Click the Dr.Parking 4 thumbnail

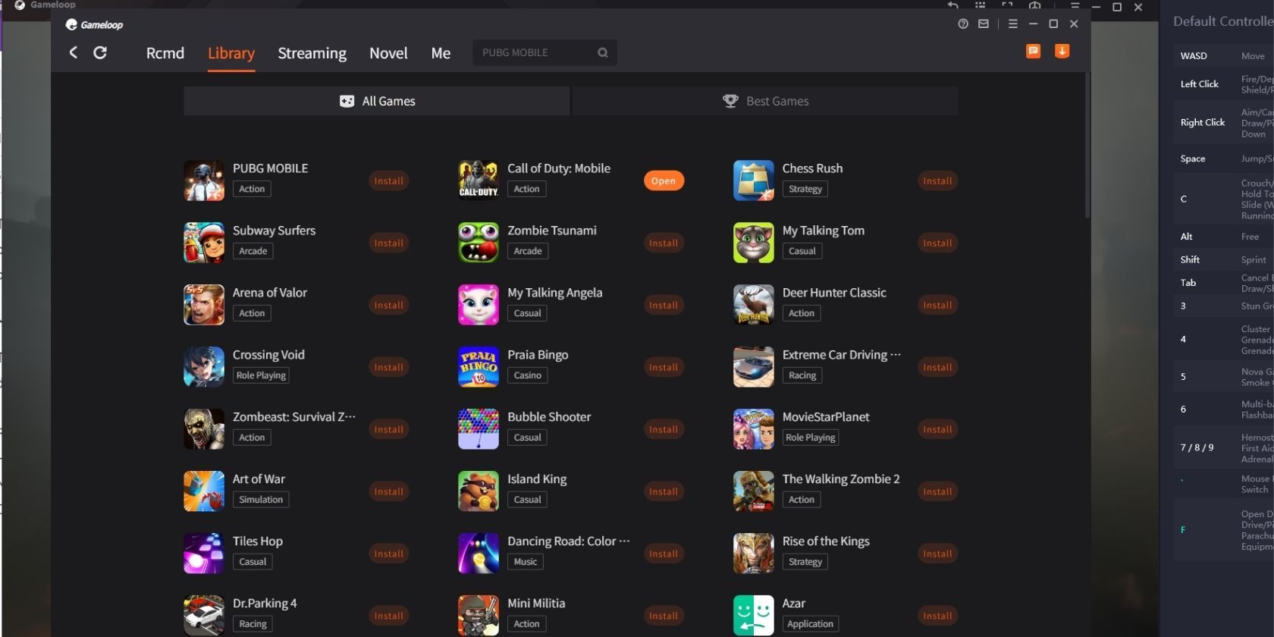point(204,616)
